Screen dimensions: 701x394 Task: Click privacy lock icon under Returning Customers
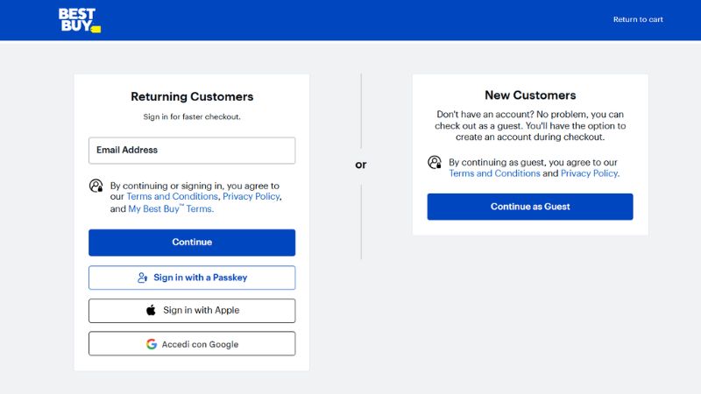pos(96,186)
